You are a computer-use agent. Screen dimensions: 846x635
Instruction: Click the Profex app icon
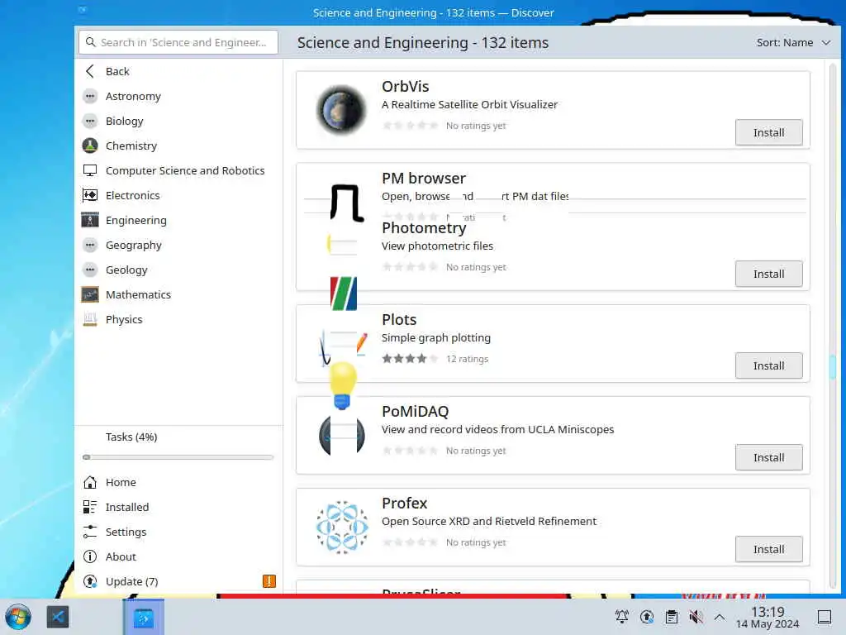342,527
